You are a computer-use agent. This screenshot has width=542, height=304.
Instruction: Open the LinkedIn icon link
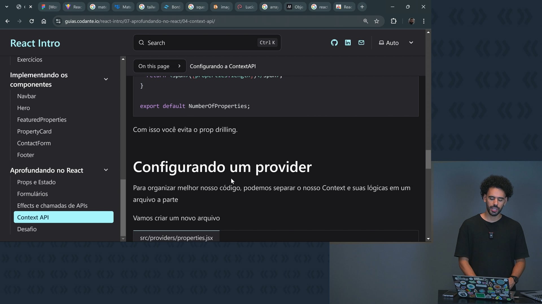pyautogui.click(x=348, y=43)
